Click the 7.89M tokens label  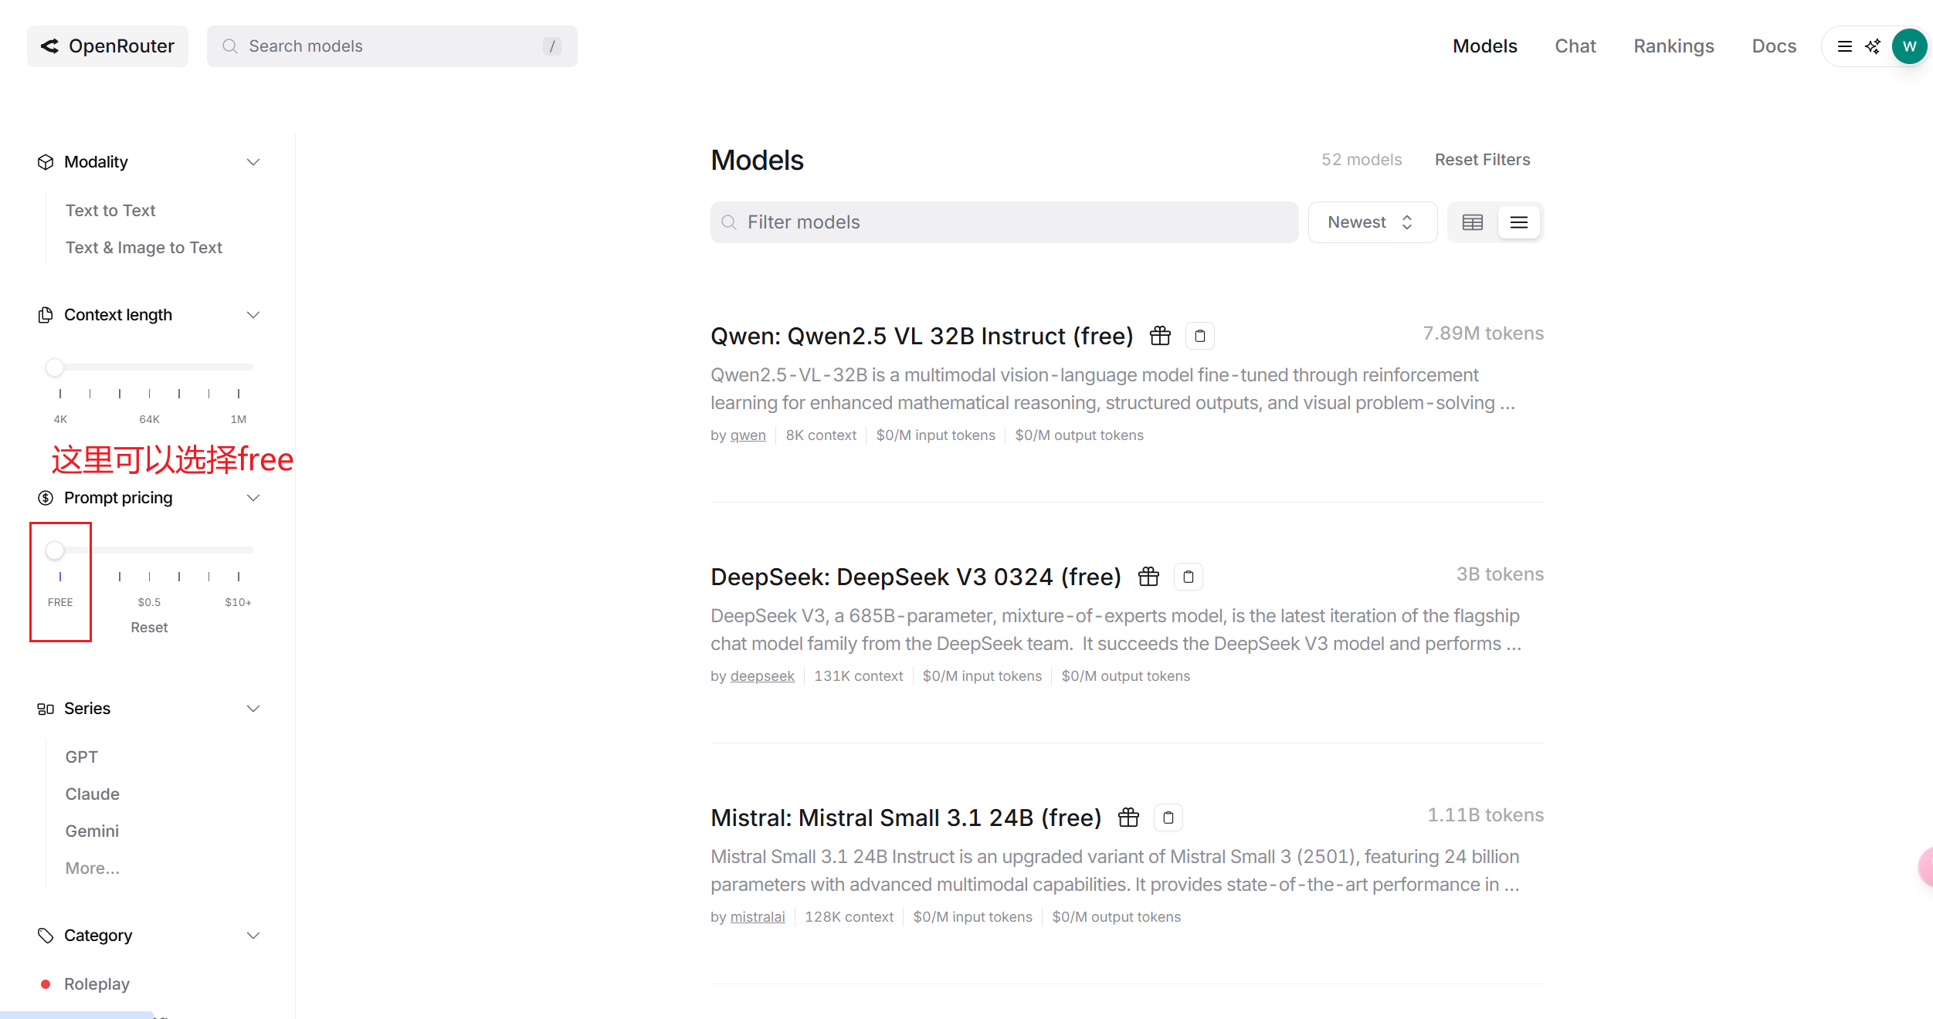1483,333
